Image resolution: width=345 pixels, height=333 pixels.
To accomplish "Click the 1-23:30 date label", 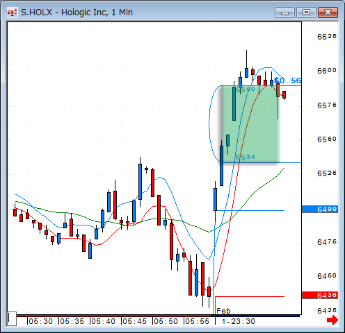I will click(239, 321).
